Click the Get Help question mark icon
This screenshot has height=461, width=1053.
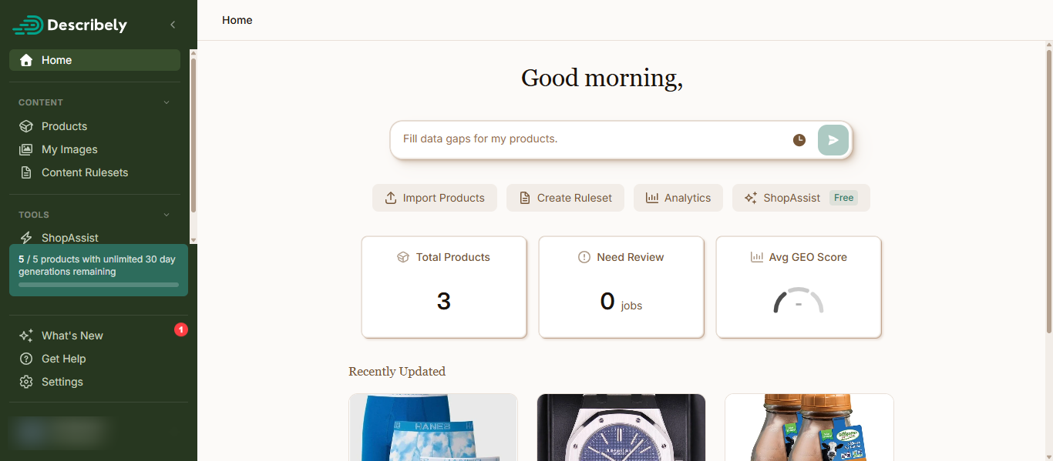pyautogui.click(x=26, y=359)
